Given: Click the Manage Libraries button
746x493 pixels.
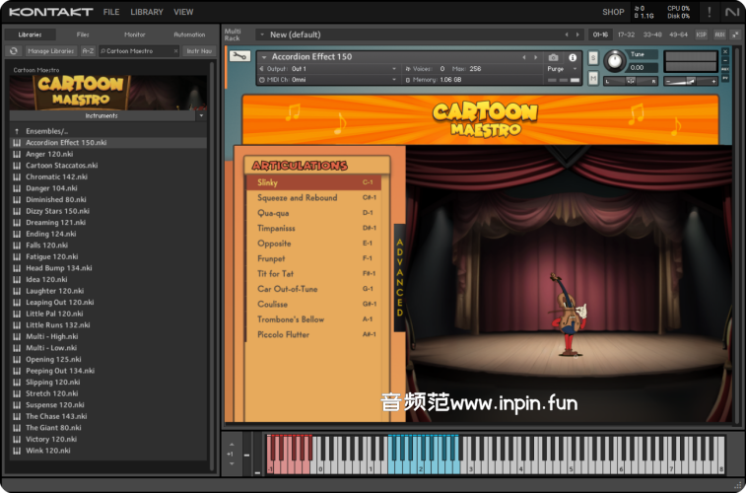Looking at the screenshot, I should (51, 50).
